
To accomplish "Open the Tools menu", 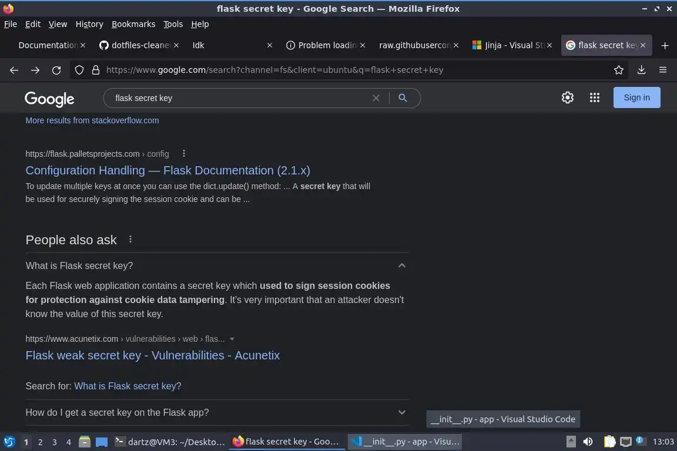I will point(173,24).
